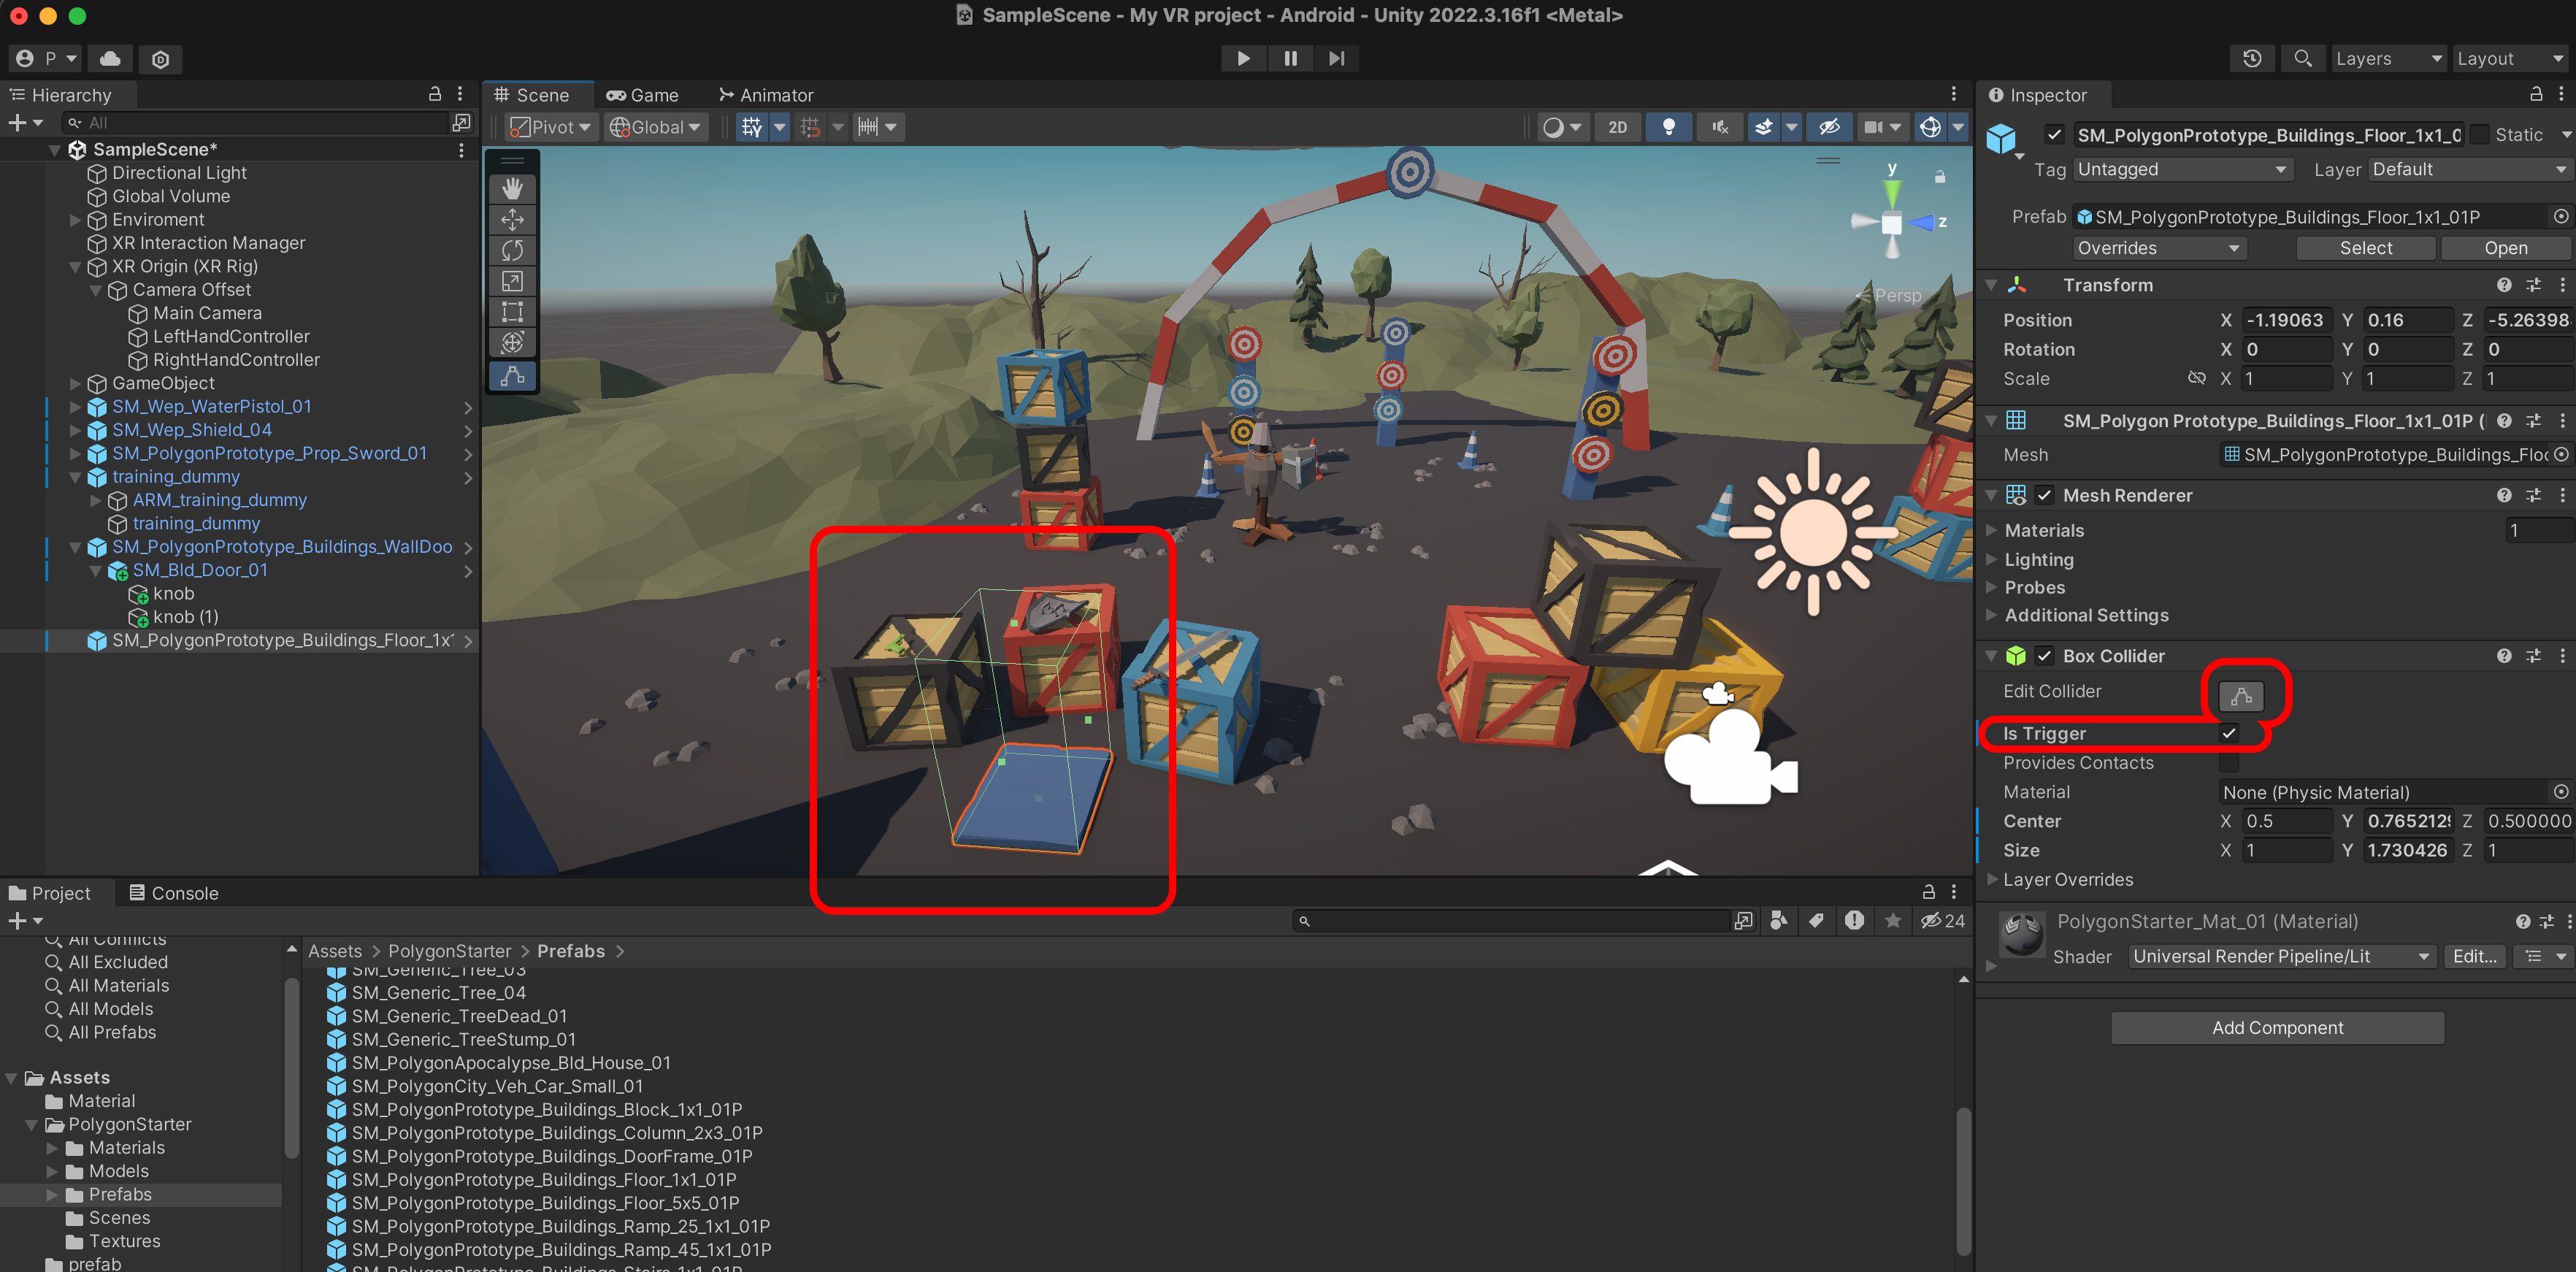
Task: Toggle scene lighting bulb icon
Action: point(1668,127)
